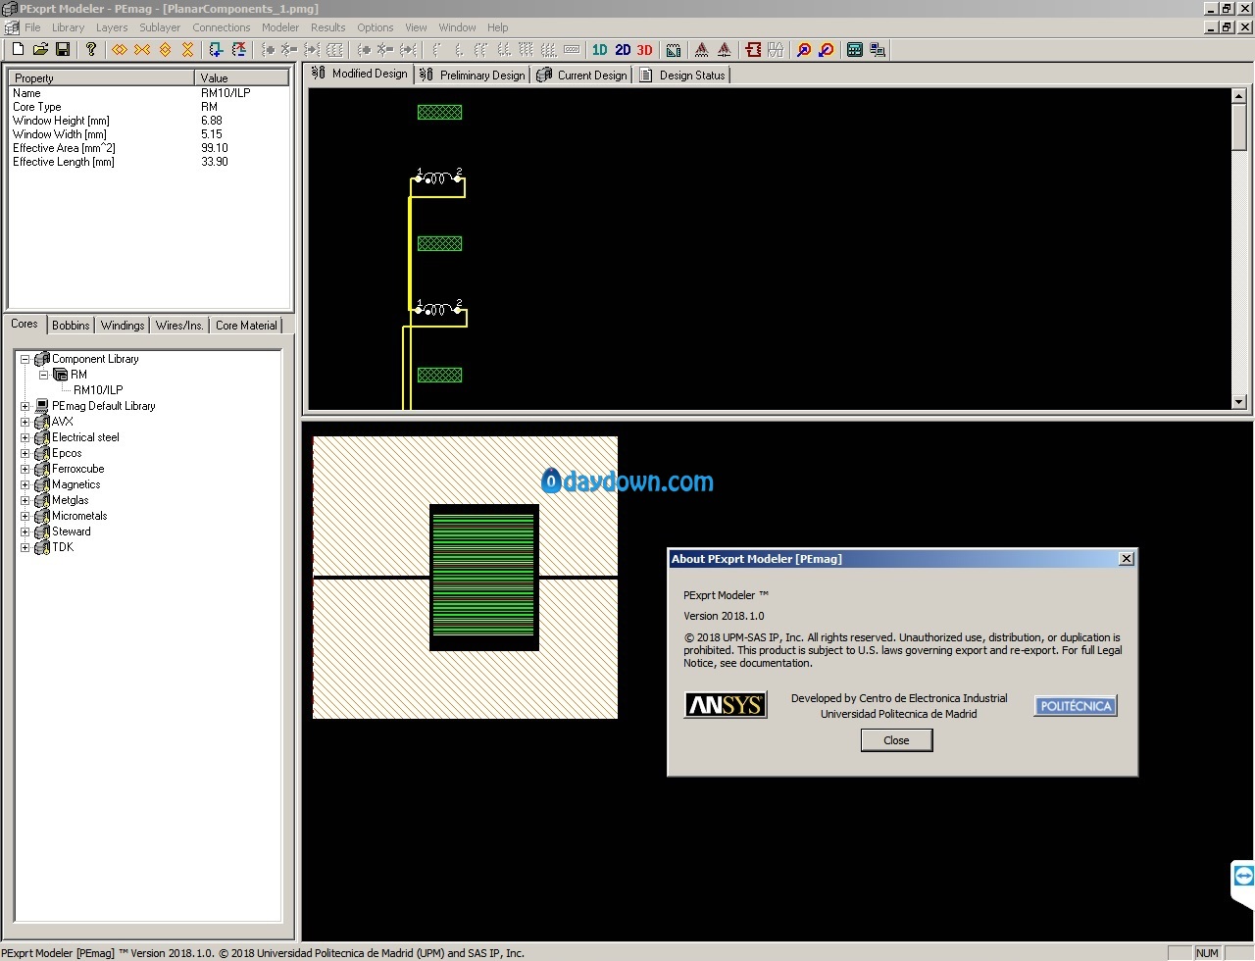Click the orange vertical compress arrows icon
This screenshot has height=961, width=1255.
(x=187, y=49)
